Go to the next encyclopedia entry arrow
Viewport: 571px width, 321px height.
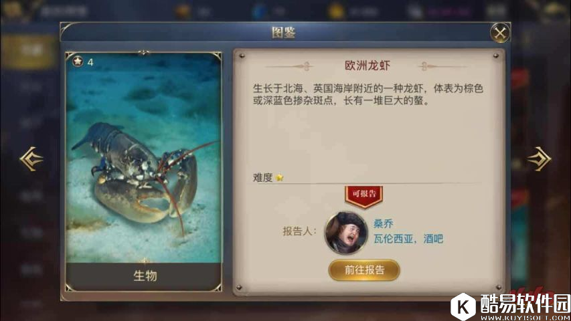tap(539, 158)
